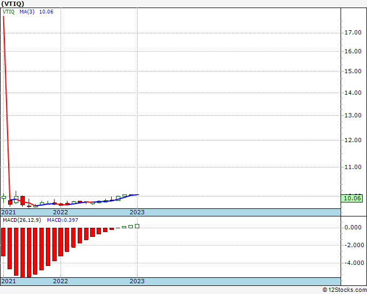
Task: Click the 11.00 price axis label
Action: tap(353, 167)
